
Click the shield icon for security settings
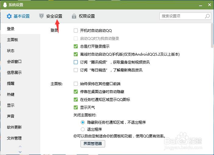coord(41,16)
